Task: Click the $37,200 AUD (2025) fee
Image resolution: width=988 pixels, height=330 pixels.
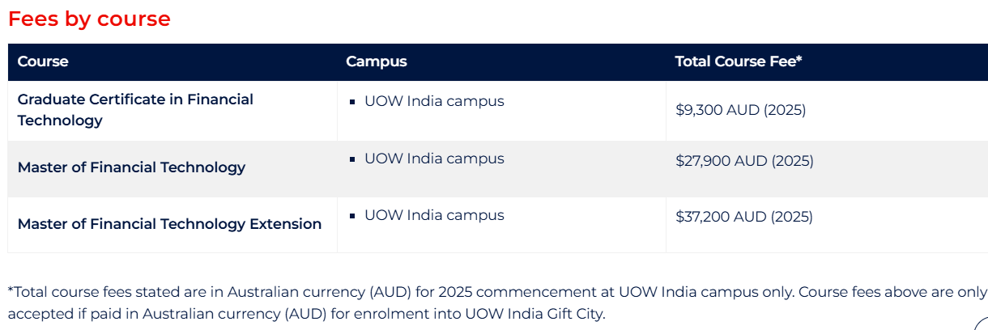Action: point(744,217)
